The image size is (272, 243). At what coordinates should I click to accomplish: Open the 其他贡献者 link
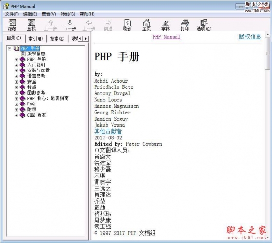(x=108, y=131)
